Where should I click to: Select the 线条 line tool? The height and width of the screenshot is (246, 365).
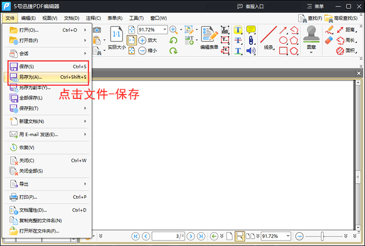coord(268,38)
